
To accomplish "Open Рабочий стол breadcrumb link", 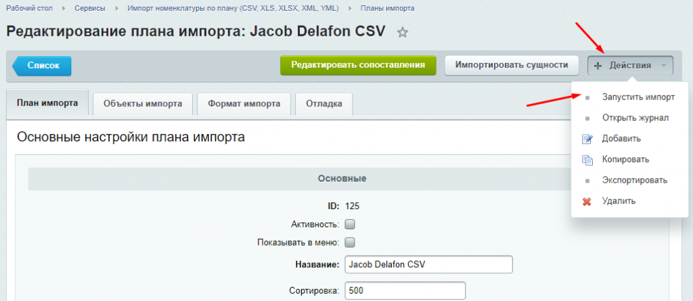I will pyautogui.click(x=30, y=8).
